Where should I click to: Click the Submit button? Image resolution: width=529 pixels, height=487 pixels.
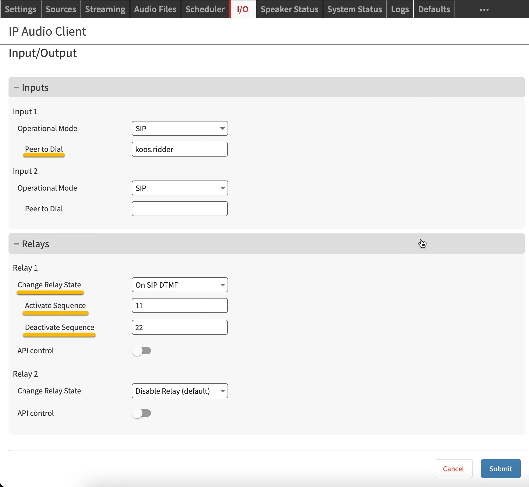[501, 469]
